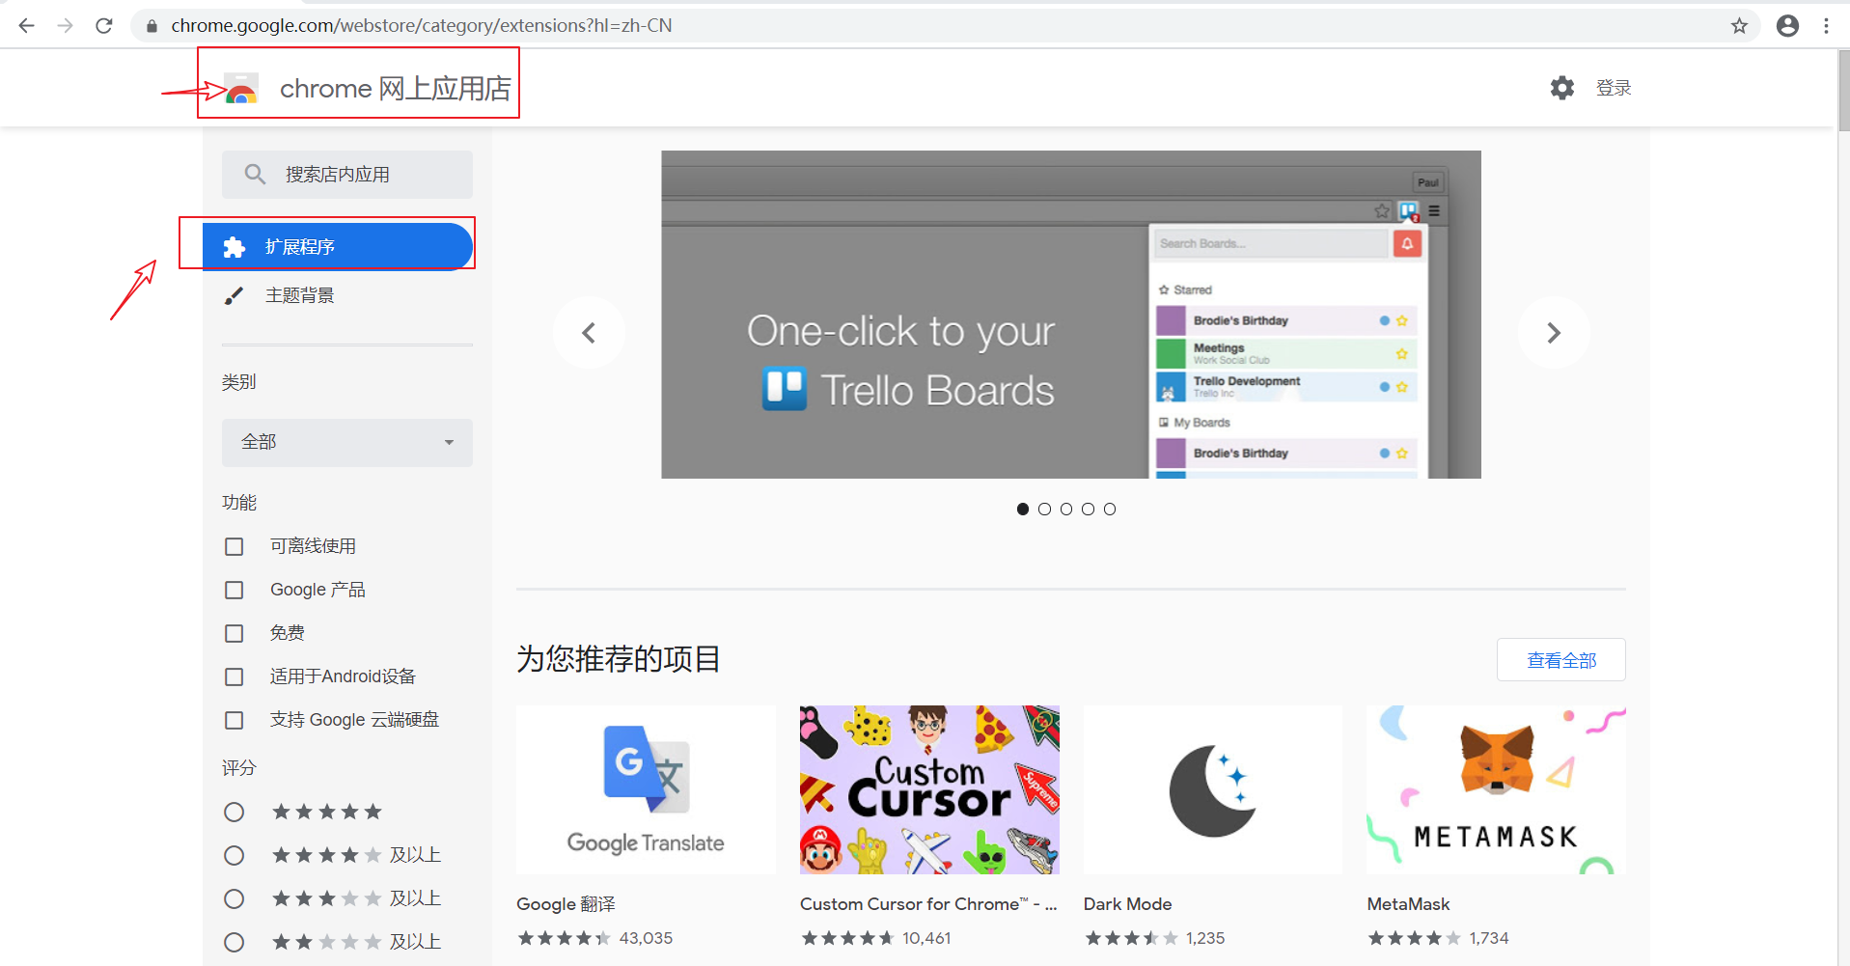Screen dimensions: 1850x966
Task: Click the 搜索店内应用 search field
Action: (x=347, y=175)
